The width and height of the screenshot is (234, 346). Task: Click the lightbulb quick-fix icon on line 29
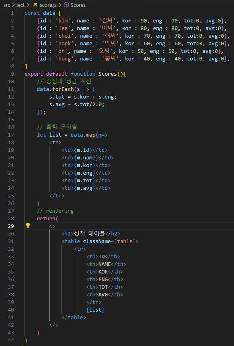[28, 225]
